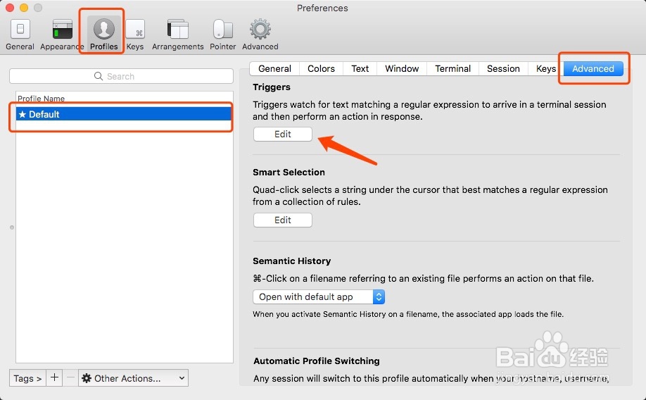Switch to the Session profile tab
This screenshot has width=646, height=400.
point(503,68)
